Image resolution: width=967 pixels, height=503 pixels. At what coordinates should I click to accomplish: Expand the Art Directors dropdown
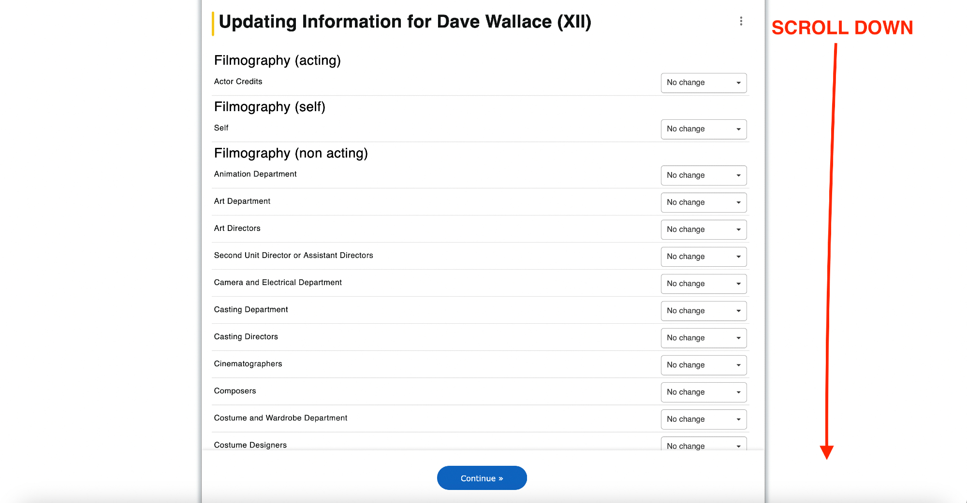[x=703, y=230]
